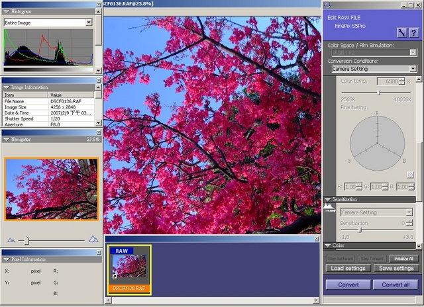Click the histogram arrow icon beside Sensitization
Image resolution: width=424 pixels, height=307 pixels.
[x=329, y=208]
